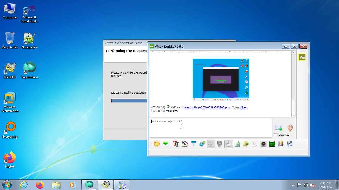Click the save chat notebook icon
Screen dimensions: 339x190
point(281,144)
